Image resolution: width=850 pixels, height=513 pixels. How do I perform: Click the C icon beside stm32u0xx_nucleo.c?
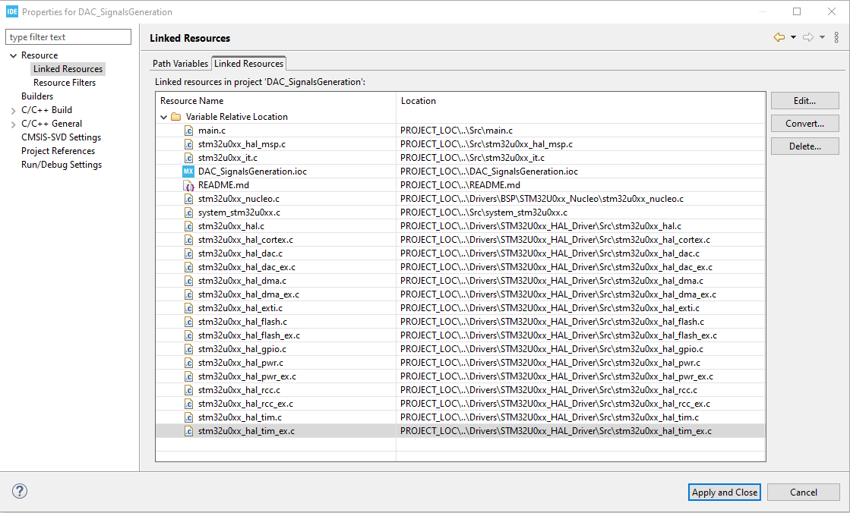click(x=188, y=198)
